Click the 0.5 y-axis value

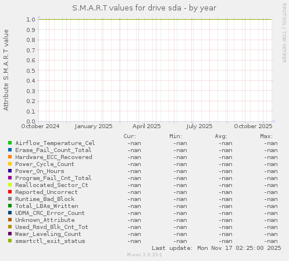[x=31, y=70]
